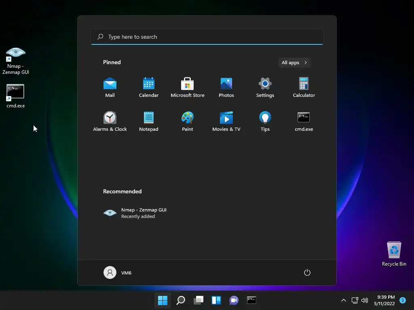Launch the Calculator app
This screenshot has width=414, height=310.
click(x=304, y=87)
